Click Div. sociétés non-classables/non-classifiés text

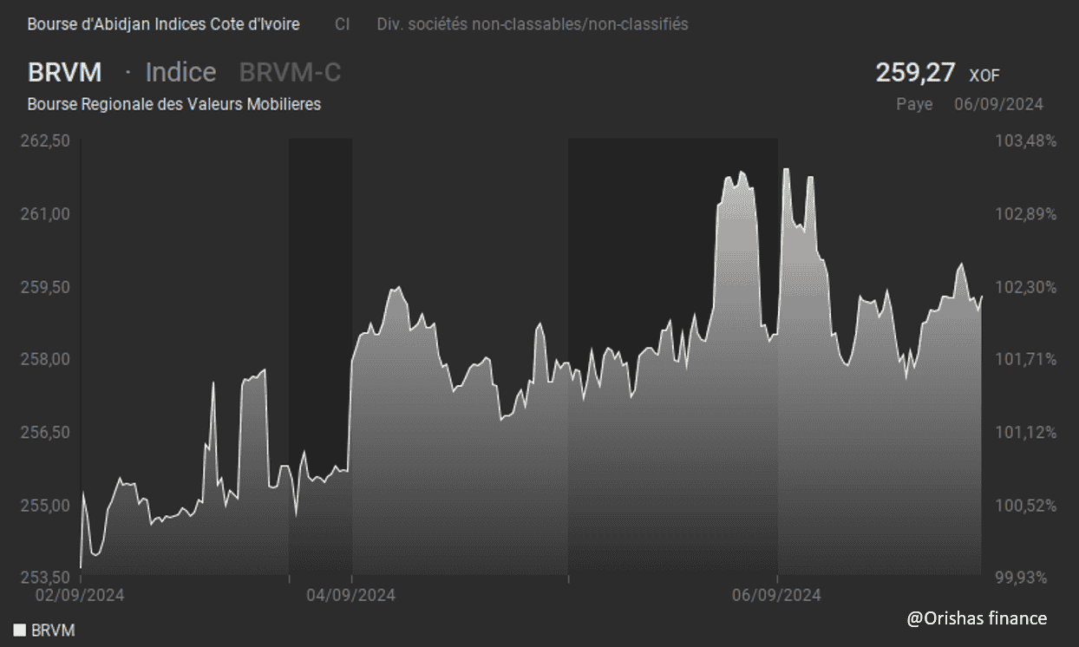pos(533,24)
